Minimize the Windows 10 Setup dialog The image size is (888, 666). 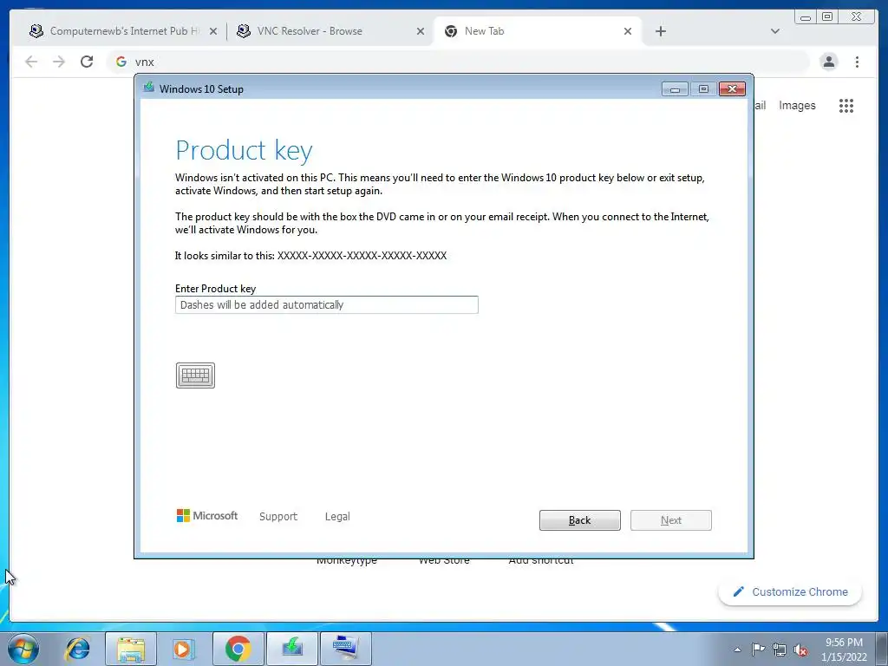point(675,89)
